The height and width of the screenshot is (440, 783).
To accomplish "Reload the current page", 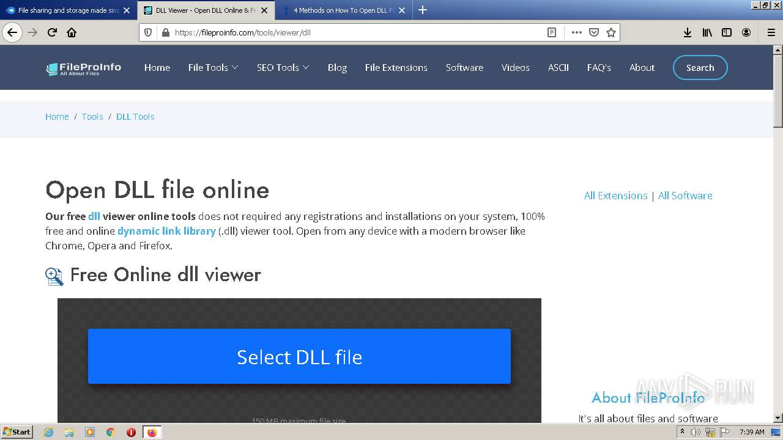I will point(52,32).
